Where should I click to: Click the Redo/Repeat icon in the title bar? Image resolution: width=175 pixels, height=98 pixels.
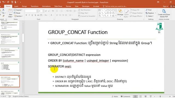tap(8, 2)
